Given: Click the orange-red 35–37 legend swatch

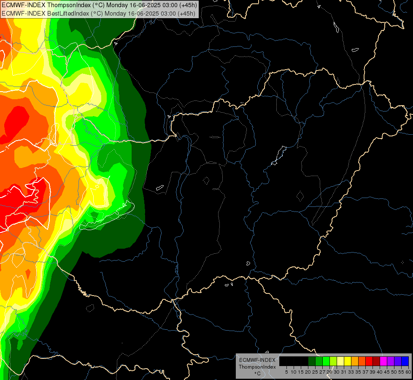Looking at the screenshot, I should pyautogui.click(x=362, y=361).
